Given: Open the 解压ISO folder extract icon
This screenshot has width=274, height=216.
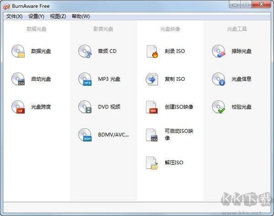Looking at the screenshot, I should 152,163.
